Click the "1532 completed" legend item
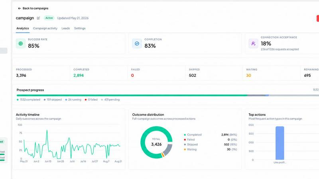This screenshot has height=179, width=319. pos(28,100)
